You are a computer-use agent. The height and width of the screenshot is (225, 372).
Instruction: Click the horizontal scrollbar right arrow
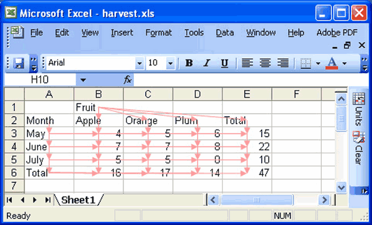pyautogui.click(x=324, y=200)
